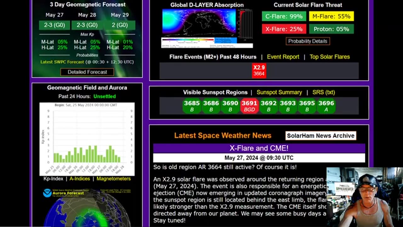This screenshot has height=227, width=403.
Task: Click the May 28 Kp 2-3 (G0) box
Action: [87, 25]
